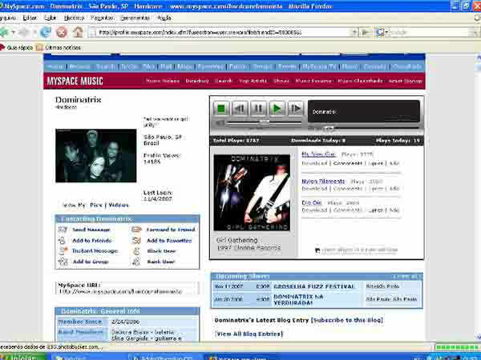Open the Groselha Fuzz Festival show link
The image size is (481, 360).
[x=313, y=286]
